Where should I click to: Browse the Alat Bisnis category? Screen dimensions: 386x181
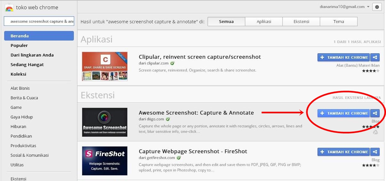click(20, 88)
